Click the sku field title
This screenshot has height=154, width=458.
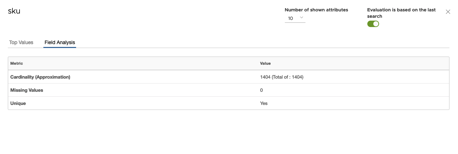pyautogui.click(x=14, y=11)
